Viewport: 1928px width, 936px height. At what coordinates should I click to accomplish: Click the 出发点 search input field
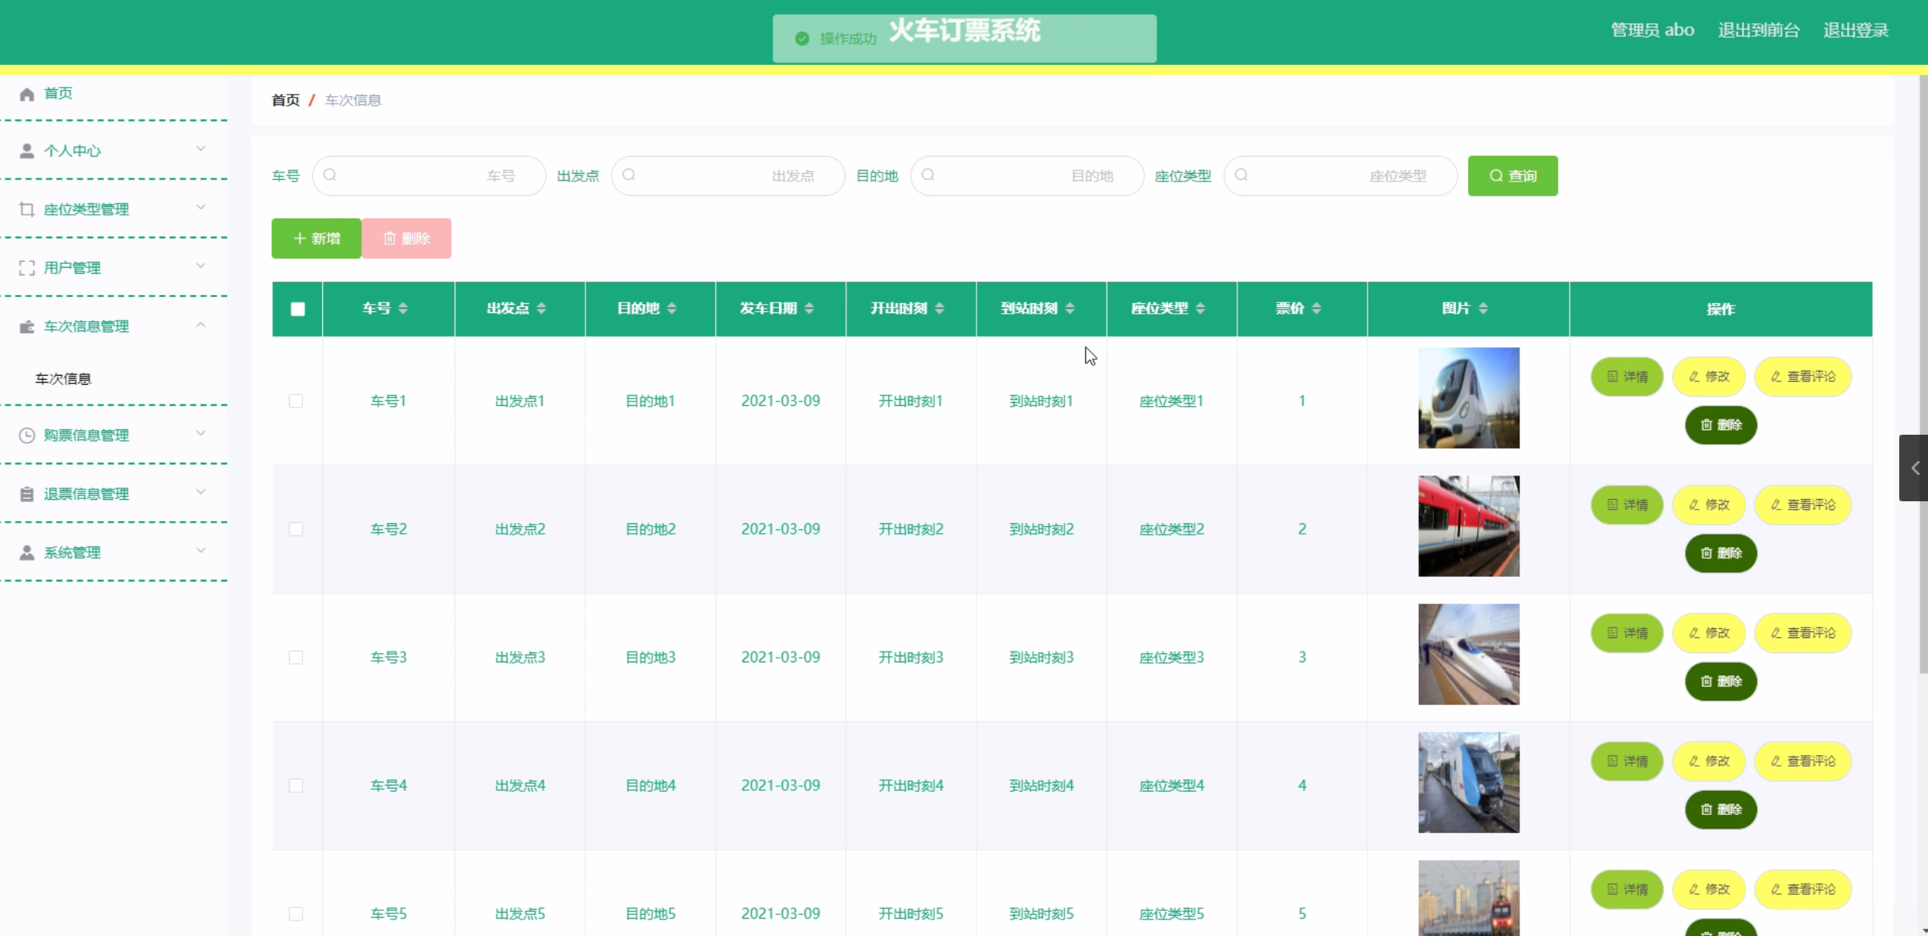point(728,176)
